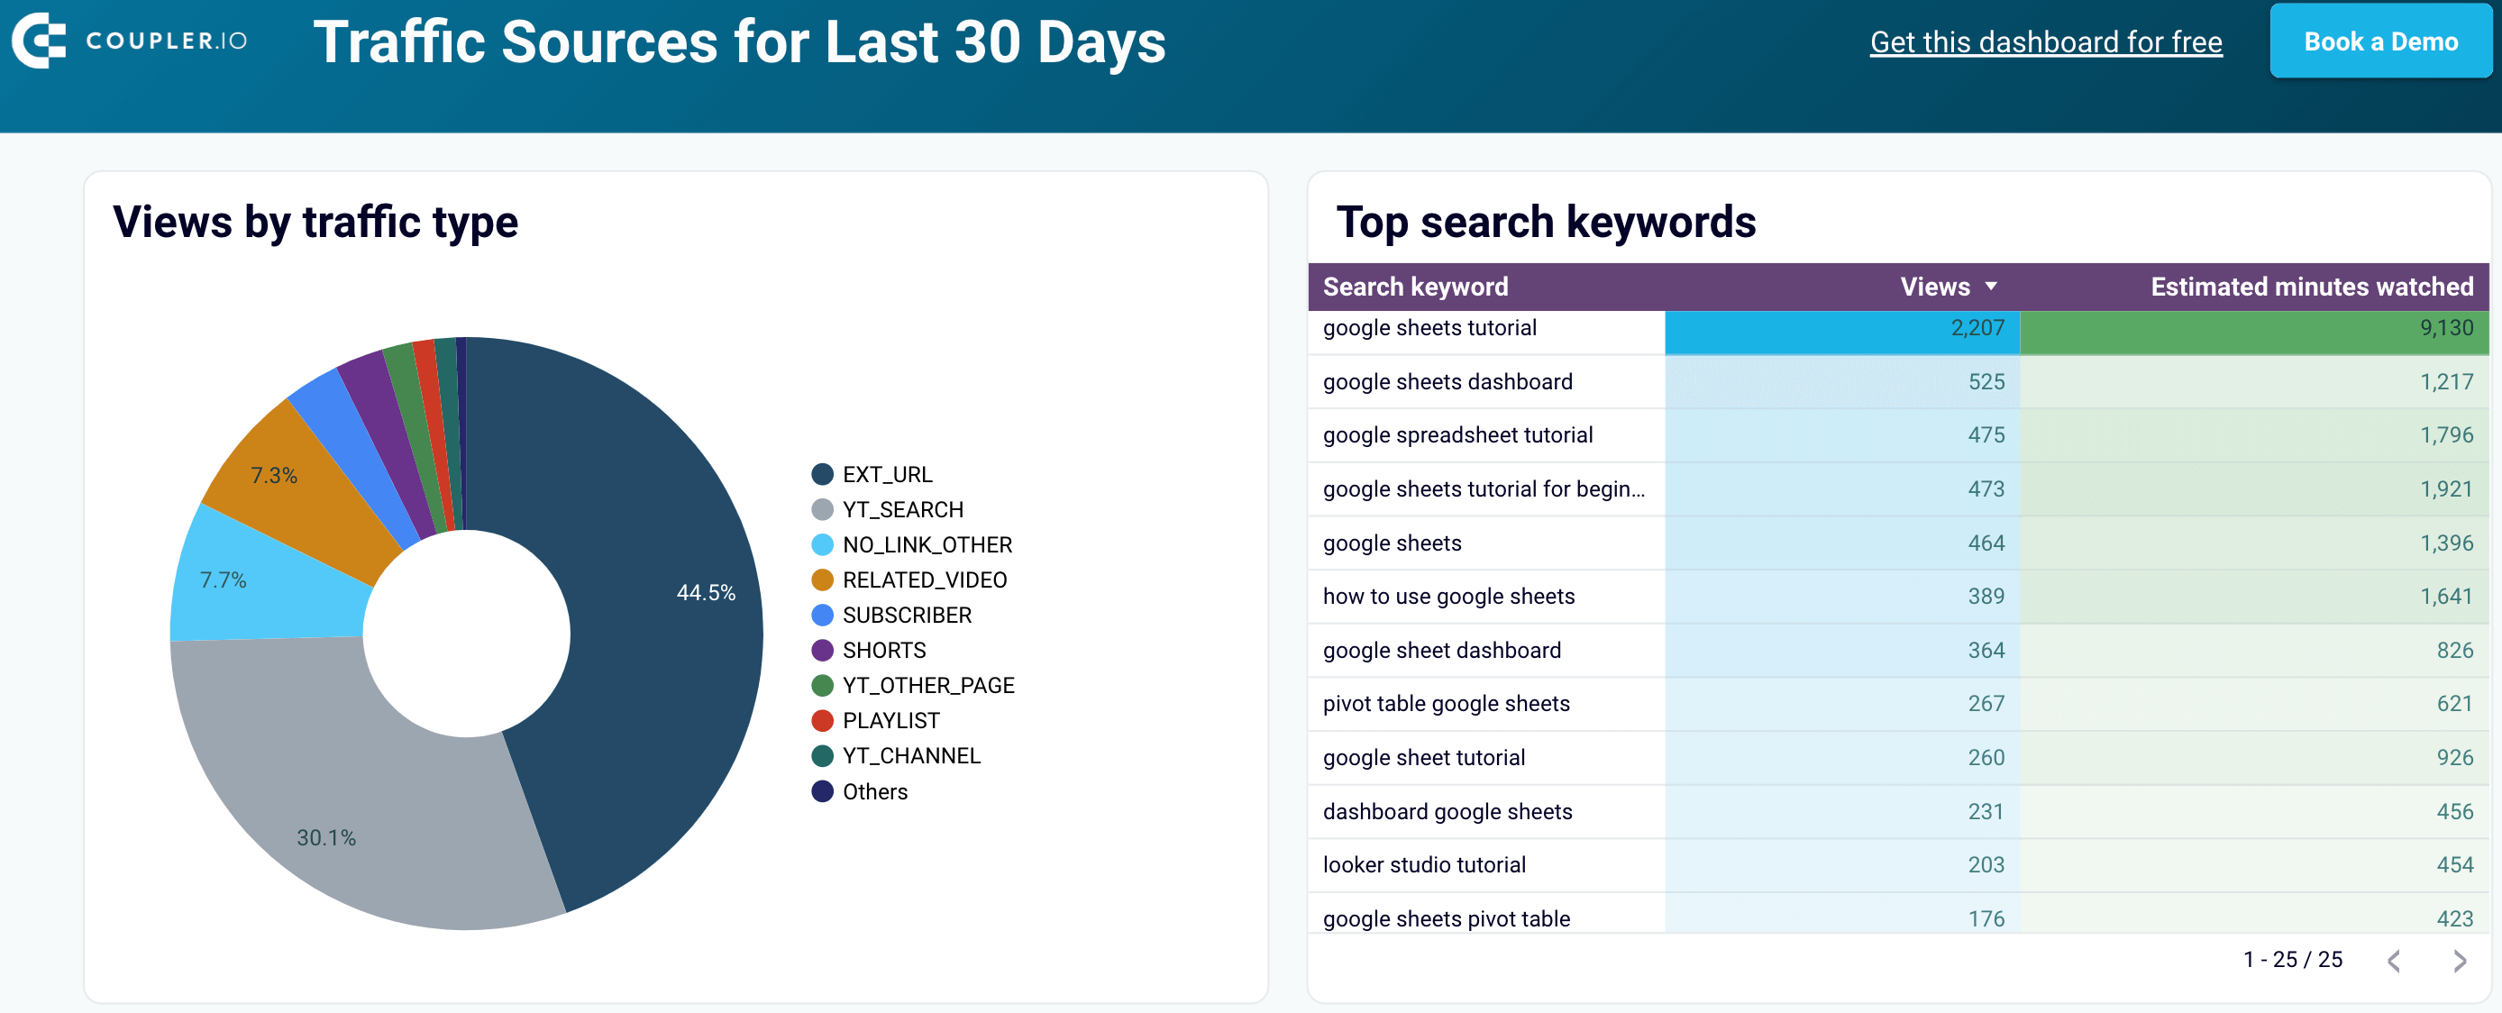Click the 'dashboard google sheets' keyword
The width and height of the screenshot is (2502, 1013).
[x=1447, y=811]
